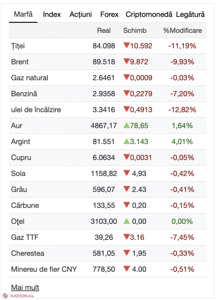Click the Real column header
This screenshot has width=217, height=300.
(x=104, y=30)
